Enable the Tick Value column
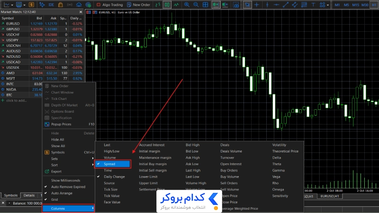This screenshot has height=213, width=379. [112, 196]
